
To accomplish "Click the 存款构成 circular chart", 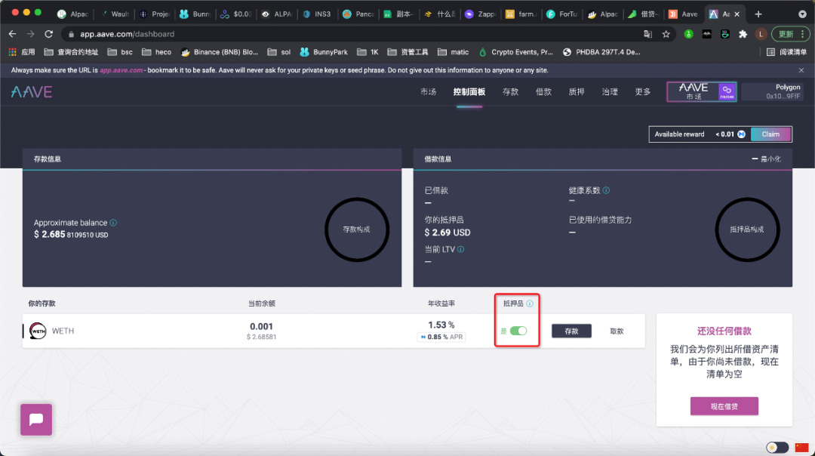I will pyautogui.click(x=357, y=230).
